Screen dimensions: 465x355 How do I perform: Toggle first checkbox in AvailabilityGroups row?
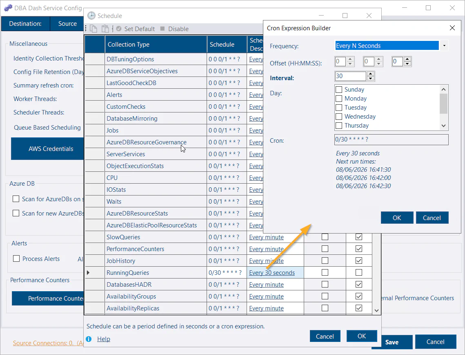[325, 296]
